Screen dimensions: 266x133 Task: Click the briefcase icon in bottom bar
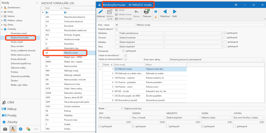pyautogui.click(x=5, y=129)
